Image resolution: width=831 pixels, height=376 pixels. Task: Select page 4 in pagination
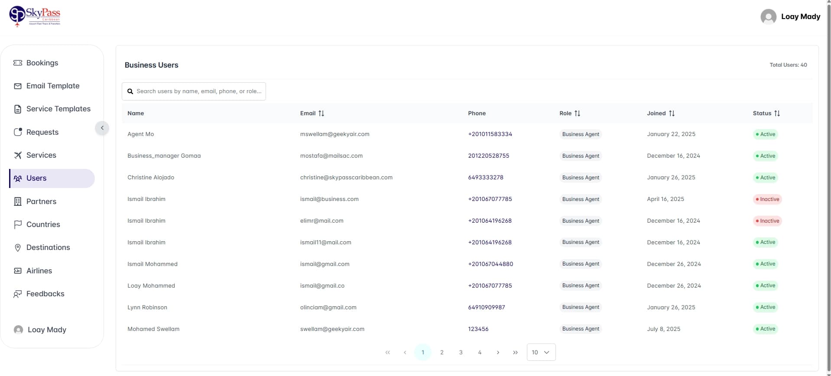(x=480, y=353)
